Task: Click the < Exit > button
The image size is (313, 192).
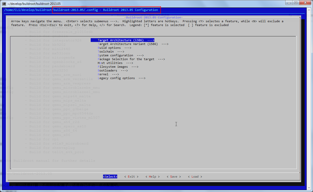Action: tap(131, 177)
